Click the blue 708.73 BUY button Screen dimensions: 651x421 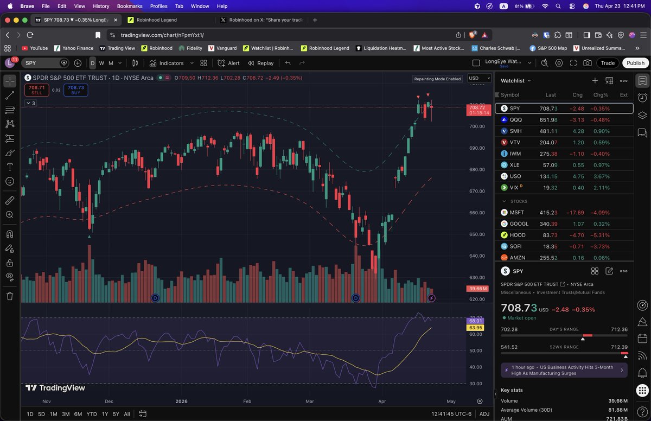coord(76,90)
